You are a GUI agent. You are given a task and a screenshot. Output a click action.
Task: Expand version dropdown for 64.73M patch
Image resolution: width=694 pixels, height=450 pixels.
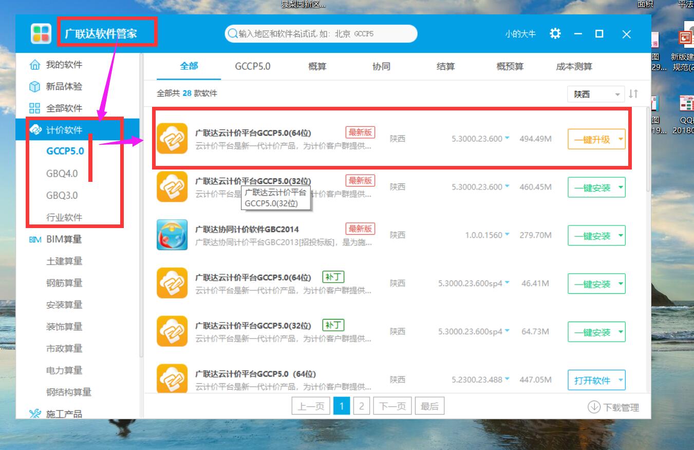pos(507,331)
